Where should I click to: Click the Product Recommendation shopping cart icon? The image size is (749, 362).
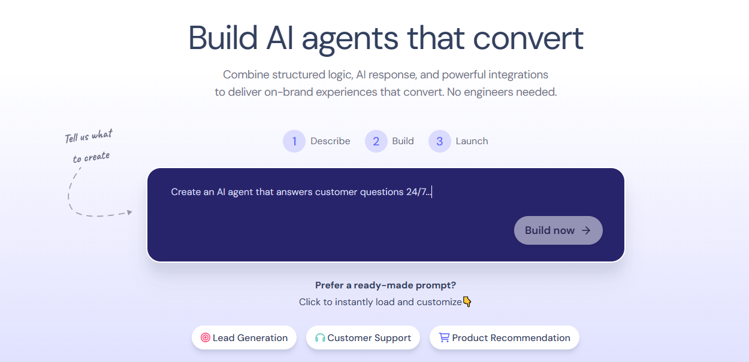tap(444, 337)
